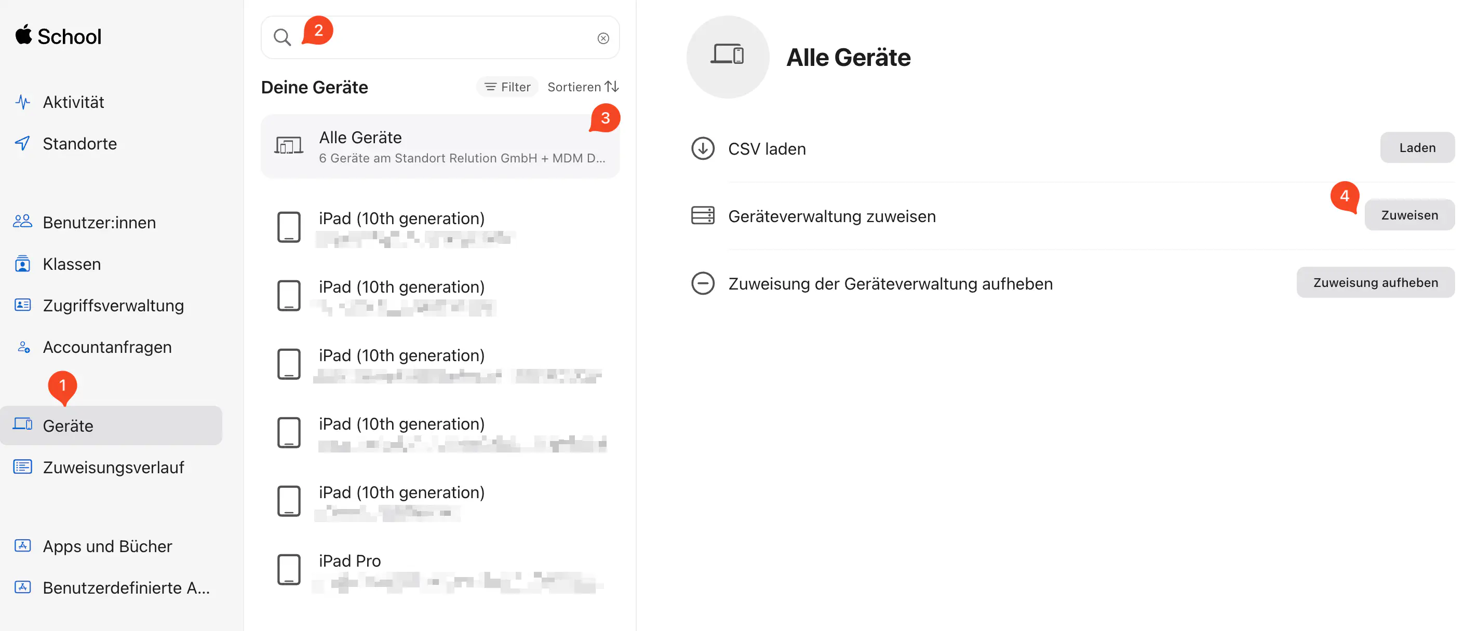Open Aktivität via its waveform icon
This screenshot has width=1478, height=631.
click(23, 101)
